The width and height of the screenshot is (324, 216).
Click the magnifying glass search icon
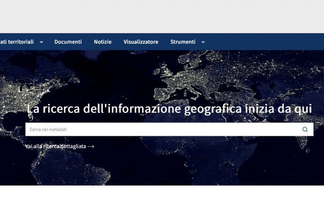[x=305, y=130]
